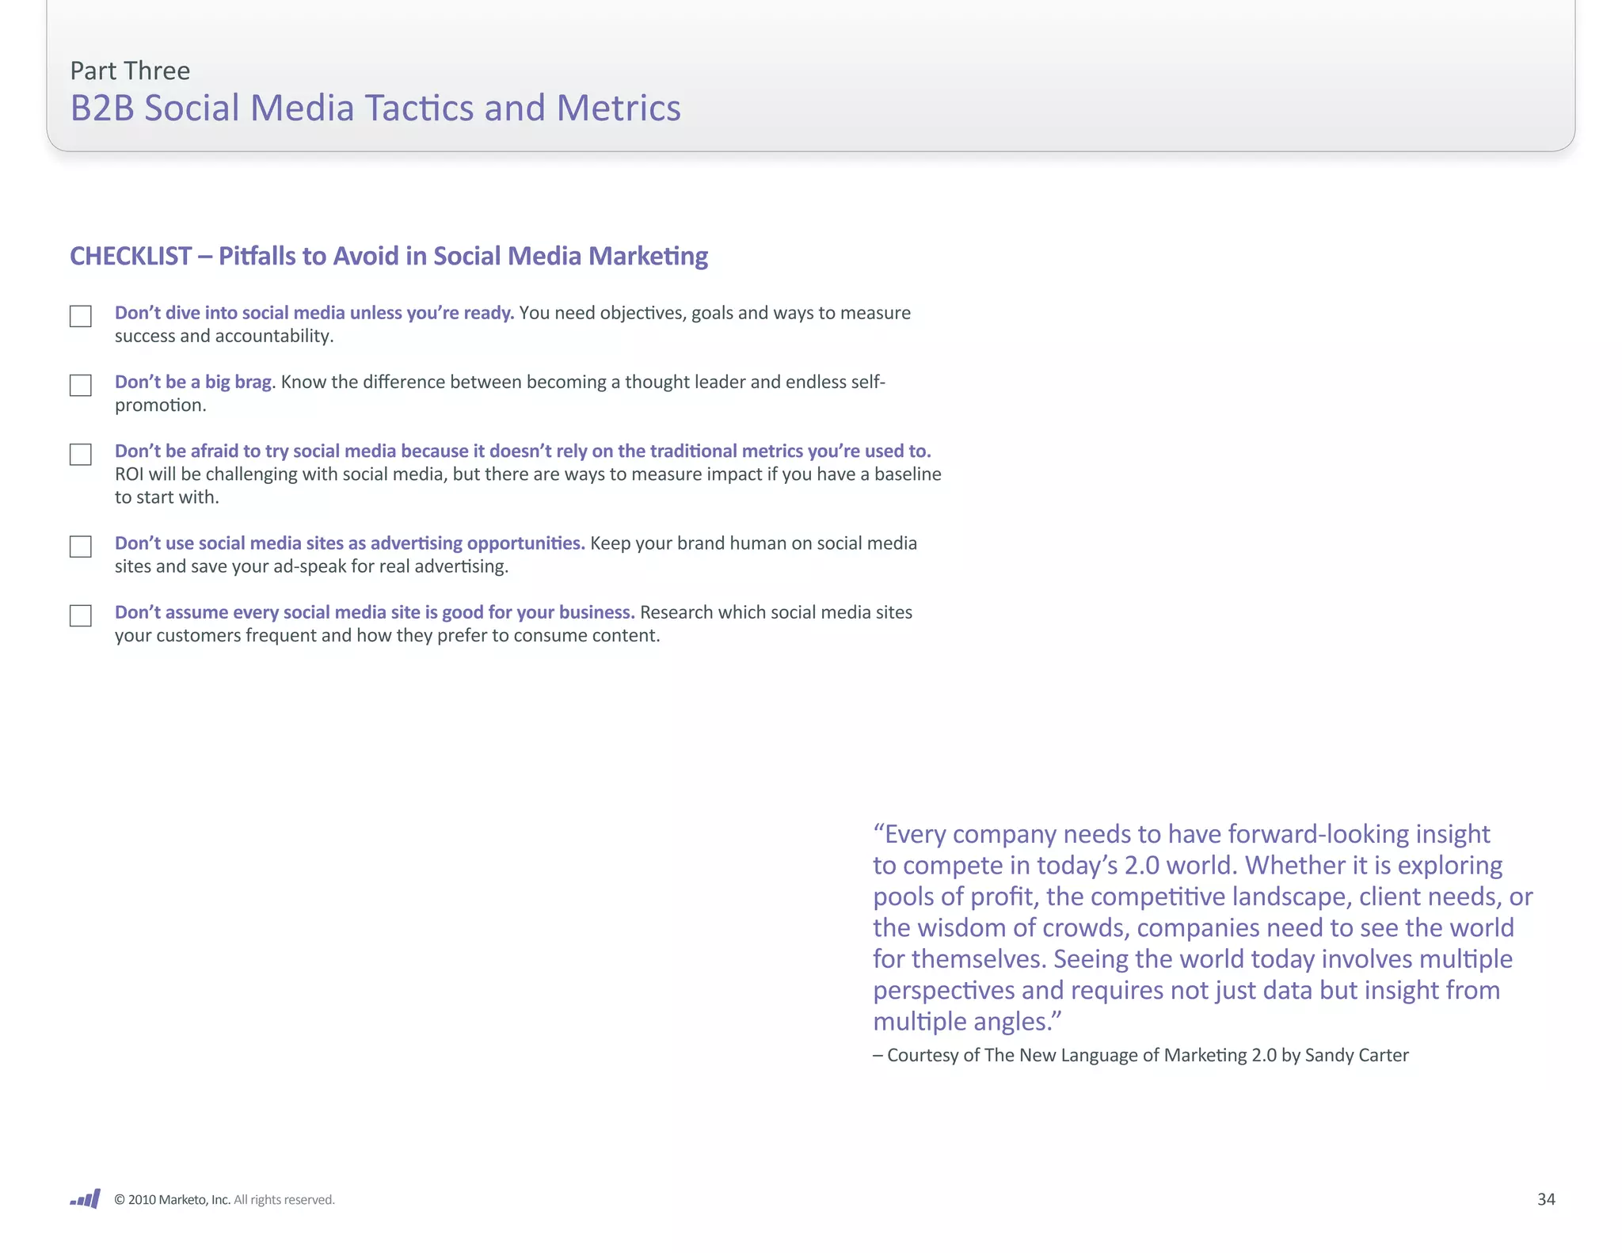Viewport: 1622px width, 1253px height.
Task: Click the Marketo logo icon in footer
Action: (86, 1198)
